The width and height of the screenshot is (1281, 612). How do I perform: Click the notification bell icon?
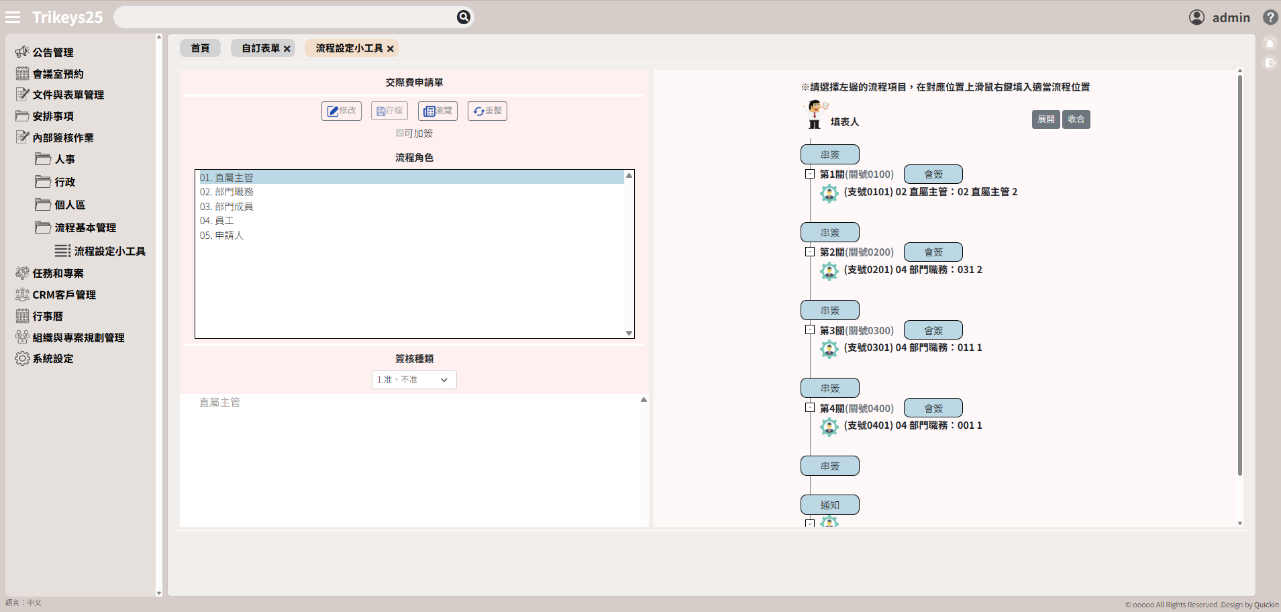point(1270,44)
